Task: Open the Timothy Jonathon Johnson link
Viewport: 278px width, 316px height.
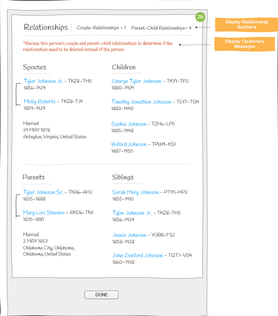Action: (x=141, y=102)
